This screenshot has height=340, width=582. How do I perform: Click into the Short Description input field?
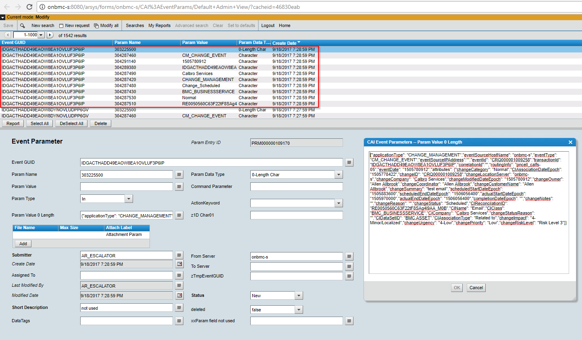point(126,308)
